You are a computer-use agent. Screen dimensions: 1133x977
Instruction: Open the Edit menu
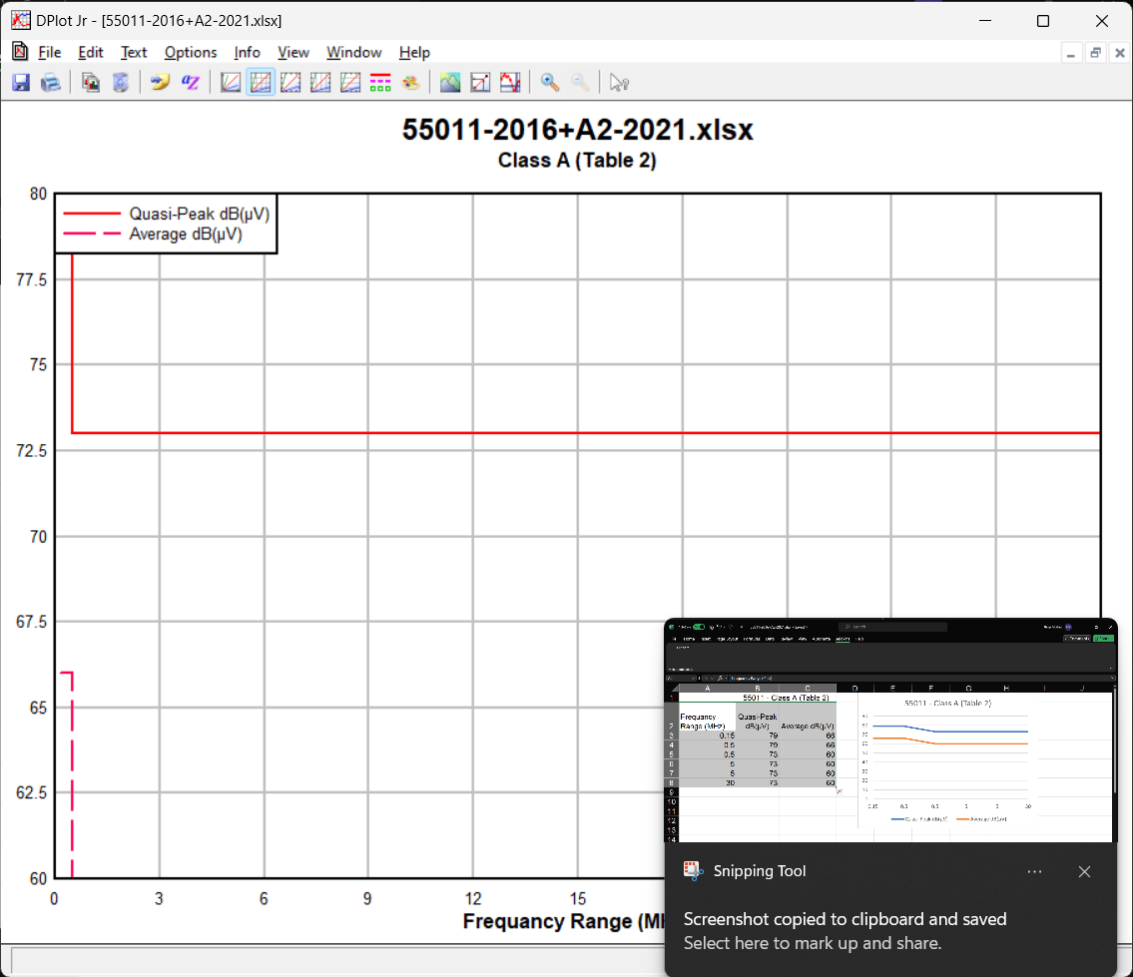coord(90,52)
